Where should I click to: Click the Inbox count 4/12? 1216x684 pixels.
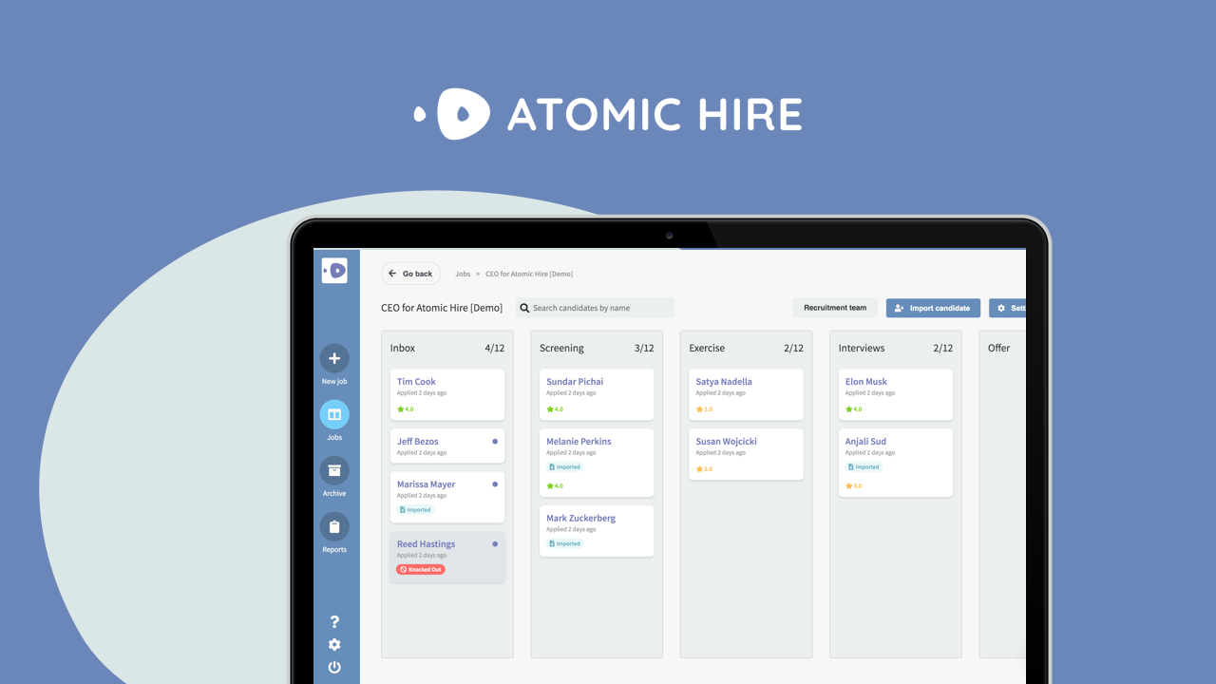click(495, 349)
